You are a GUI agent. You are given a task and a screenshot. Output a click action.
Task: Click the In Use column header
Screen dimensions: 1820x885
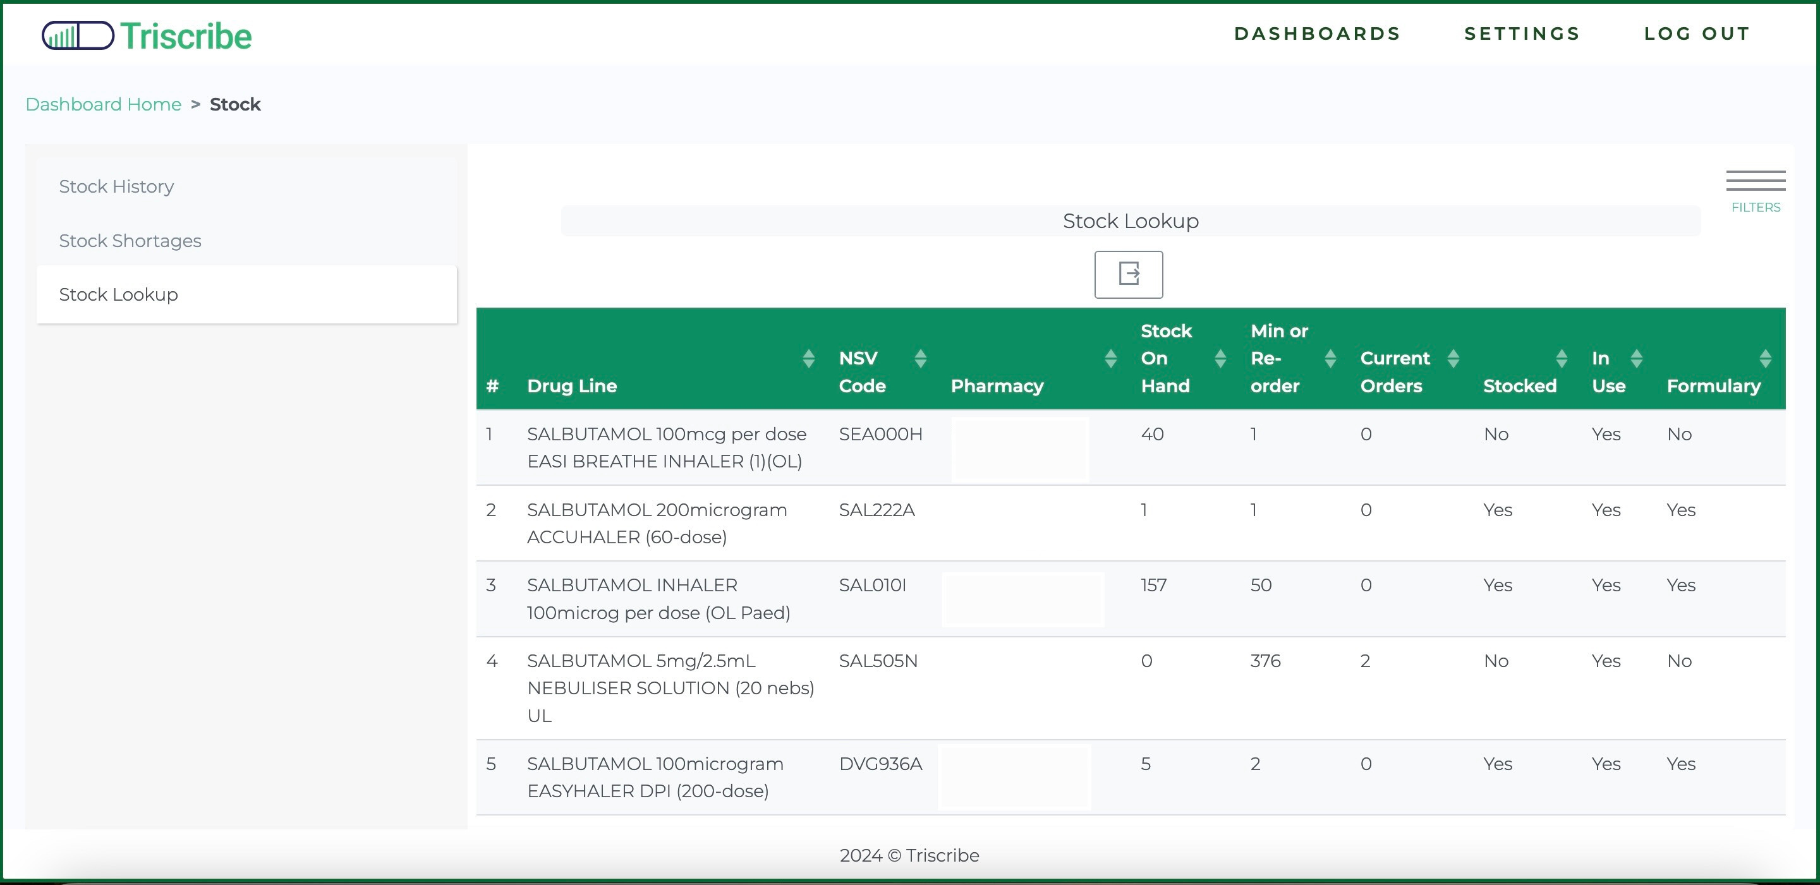(x=1609, y=372)
